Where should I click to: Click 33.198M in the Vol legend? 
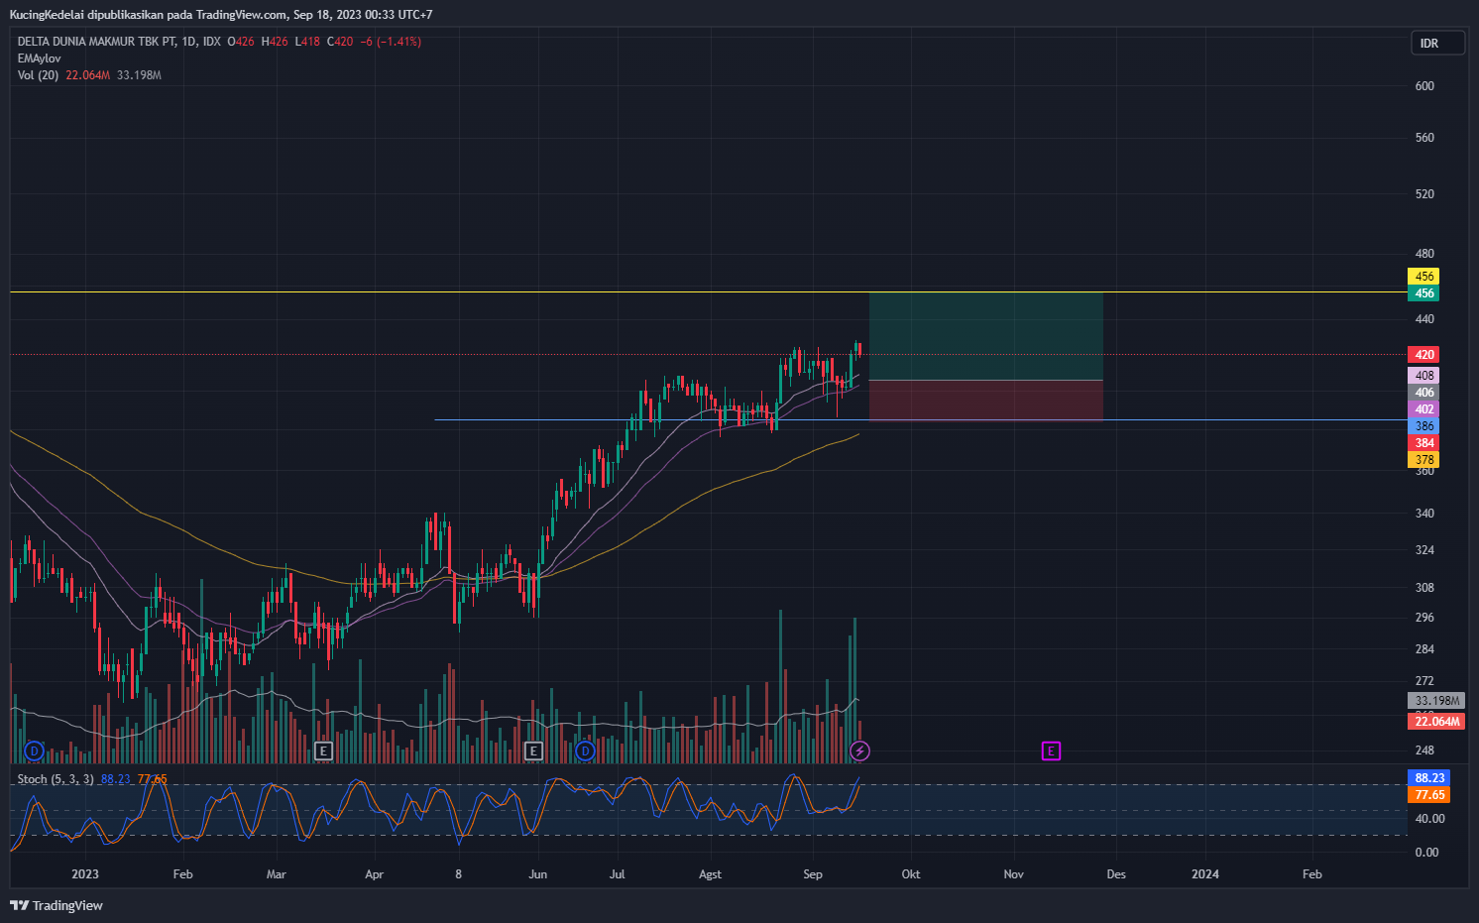tap(139, 75)
